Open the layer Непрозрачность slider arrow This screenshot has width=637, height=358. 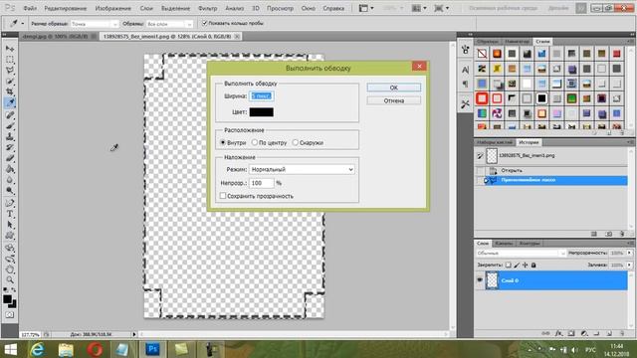coord(629,253)
